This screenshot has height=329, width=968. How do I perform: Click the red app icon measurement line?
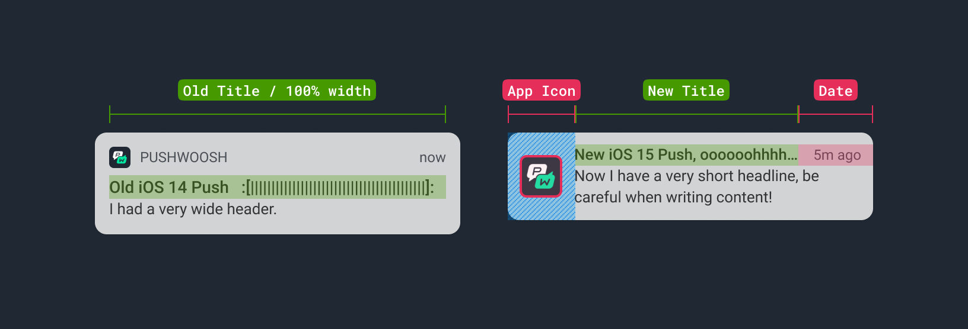point(542,114)
